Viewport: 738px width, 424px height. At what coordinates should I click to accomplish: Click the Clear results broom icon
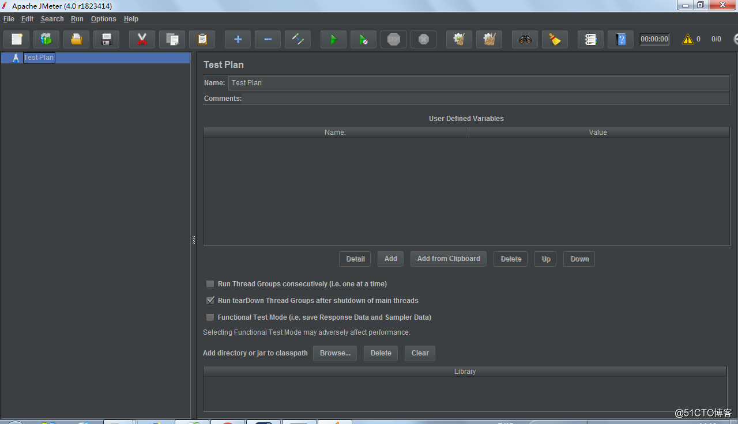tap(459, 39)
